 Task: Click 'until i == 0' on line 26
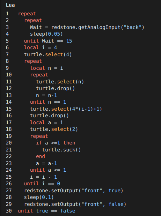pos(42,184)
